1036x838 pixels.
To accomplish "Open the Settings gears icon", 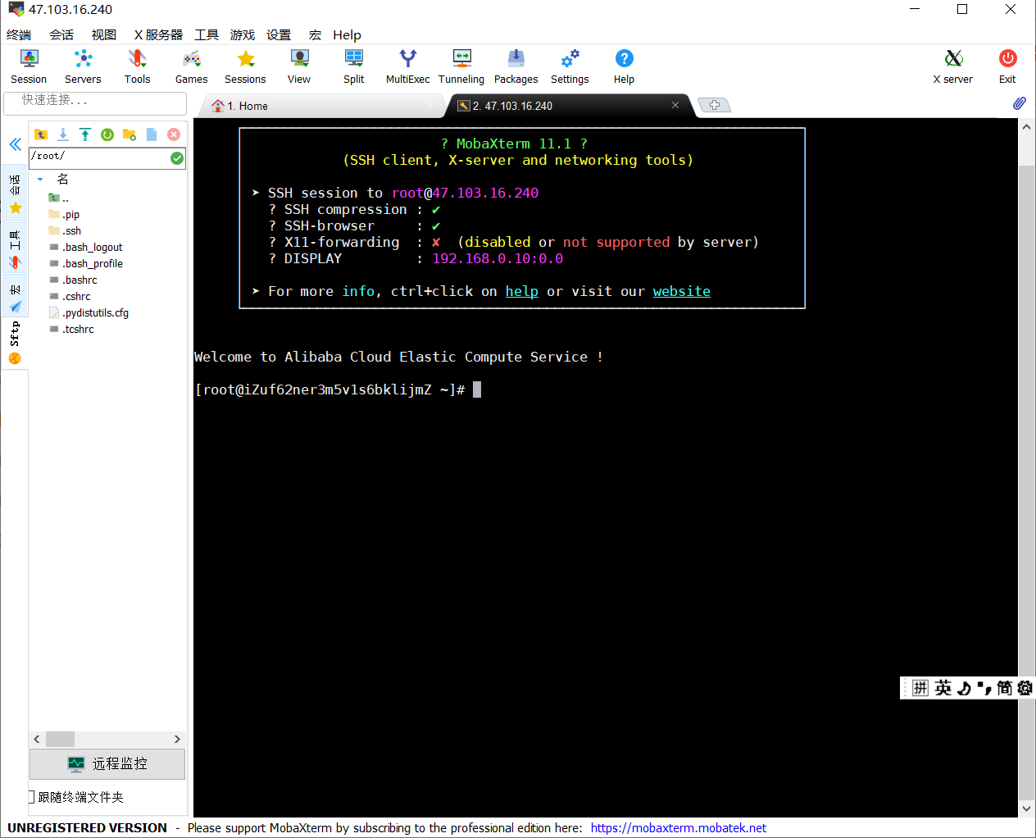I will 570,66.
